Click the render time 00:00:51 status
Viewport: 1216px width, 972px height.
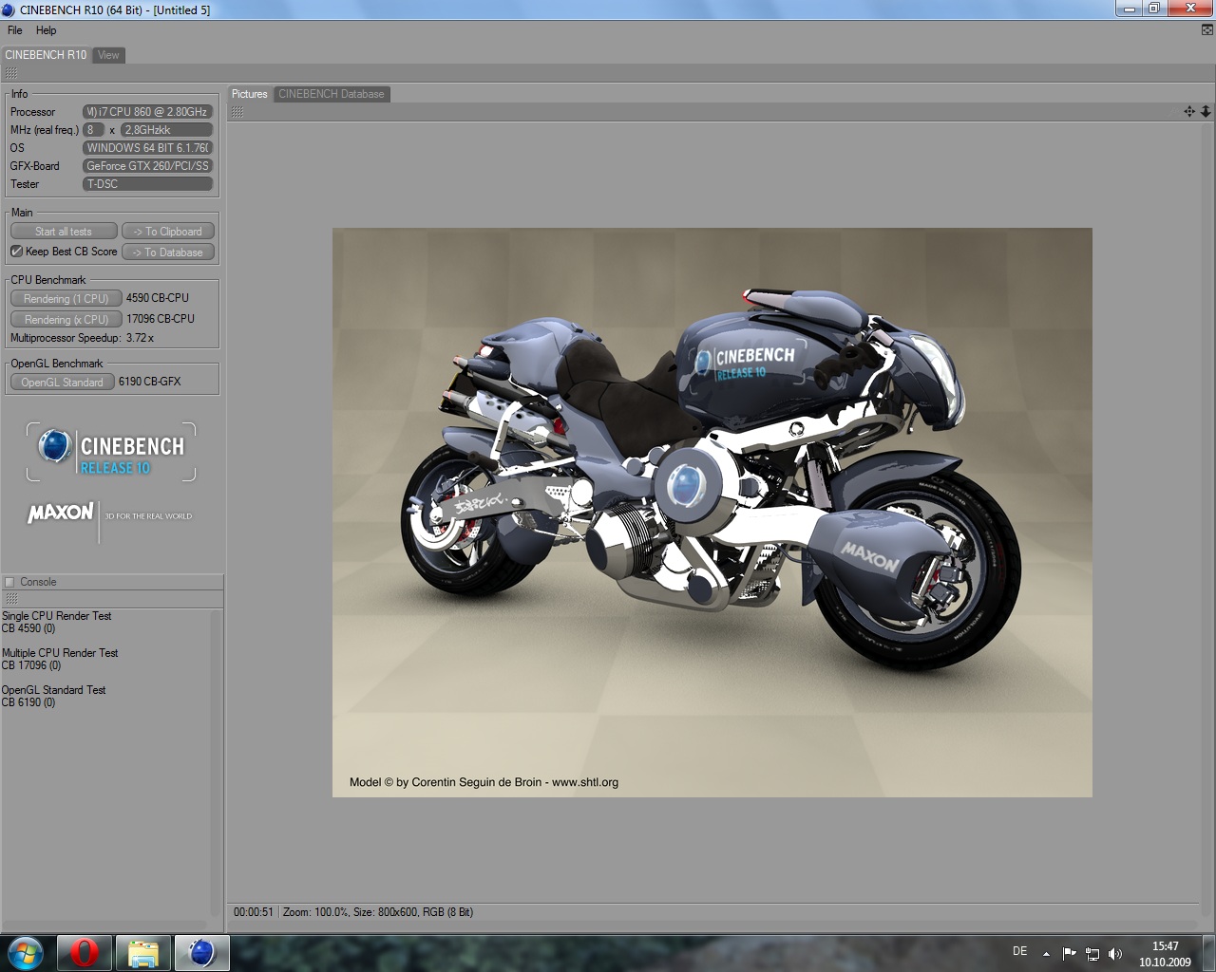253,912
